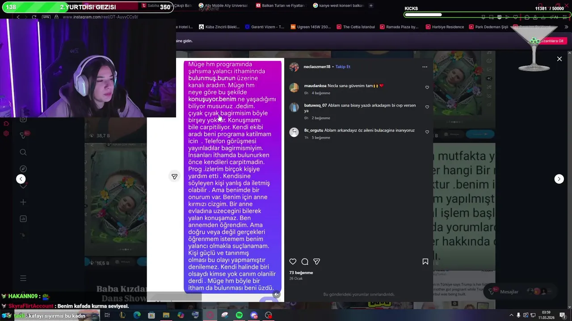Mute audio on post image
This screenshot has height=321, width=572.
(x=277, y=294)
